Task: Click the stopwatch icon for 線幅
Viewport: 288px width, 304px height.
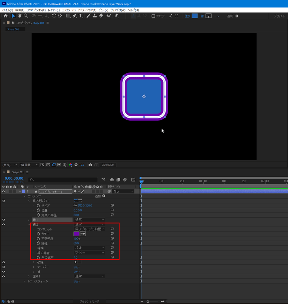Action: point(38,243)
